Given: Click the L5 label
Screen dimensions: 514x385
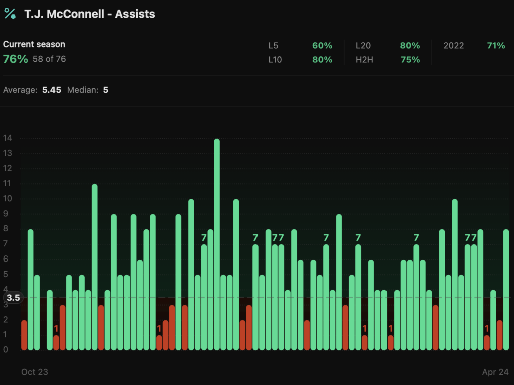Looking at the screenshot, I should tap(273, 46).
